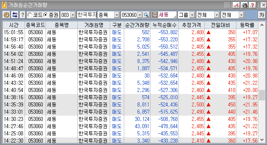Open the 종목 dropdown
The height and width of the screenshot is (145, 267).
[x=117, y=15]
